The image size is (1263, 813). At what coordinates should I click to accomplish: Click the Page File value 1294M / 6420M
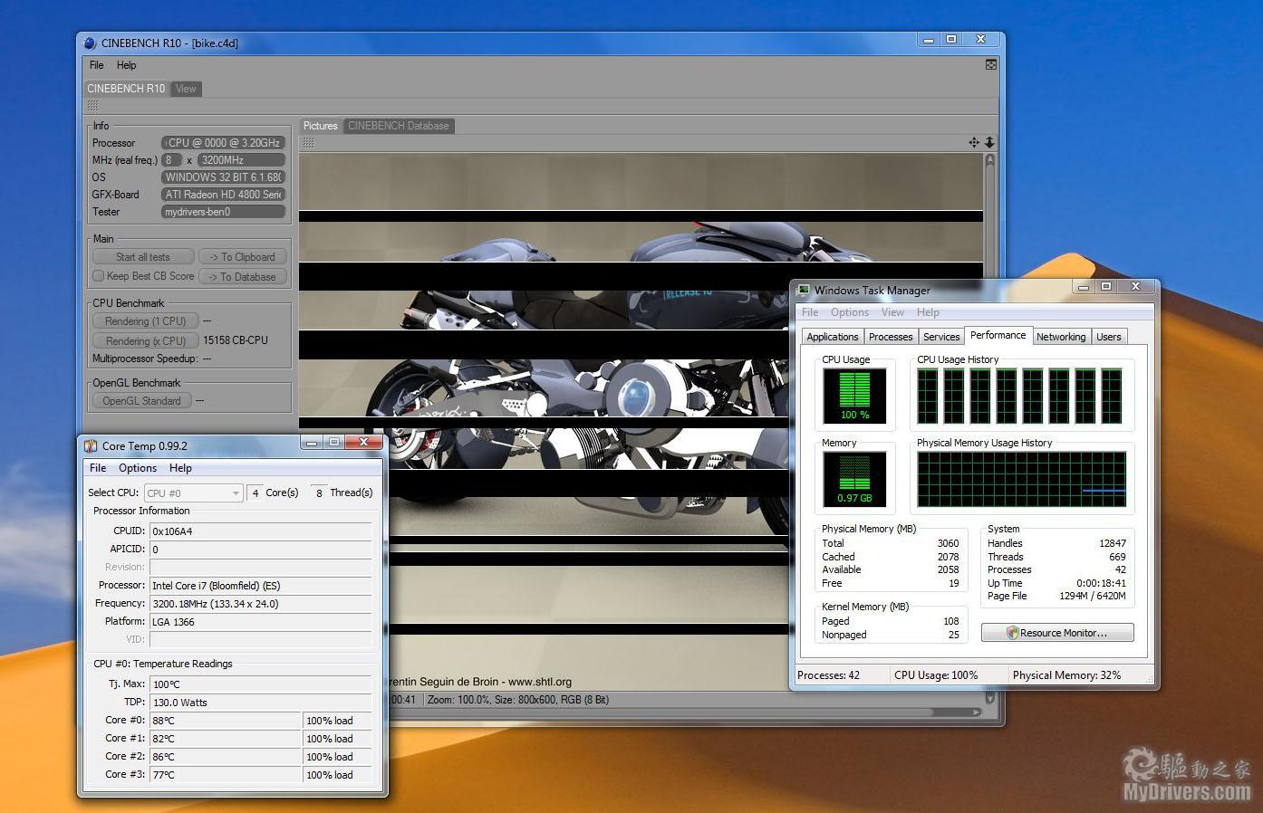pos(1092,596)
